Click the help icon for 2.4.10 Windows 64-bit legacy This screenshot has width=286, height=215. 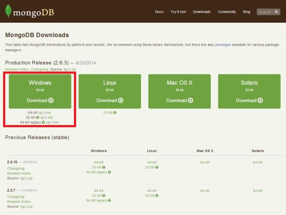(x=110, y=172)
